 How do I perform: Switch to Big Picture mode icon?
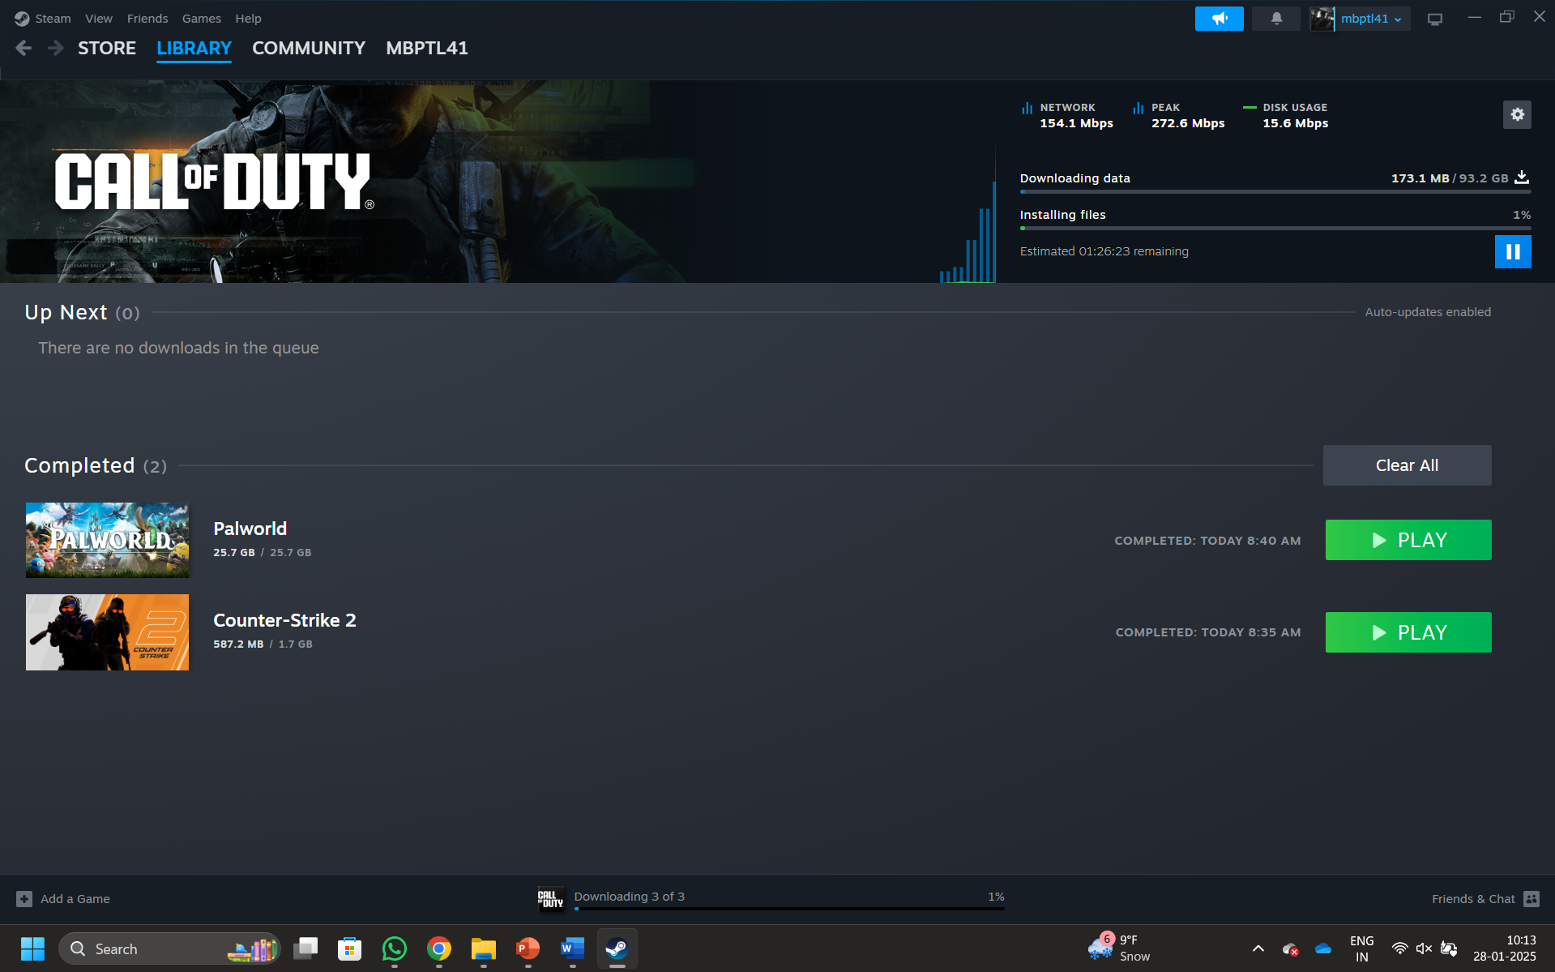coord(1435,19)
